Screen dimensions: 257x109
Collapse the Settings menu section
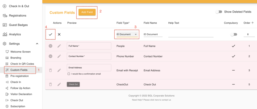click(x=37, y=44)
